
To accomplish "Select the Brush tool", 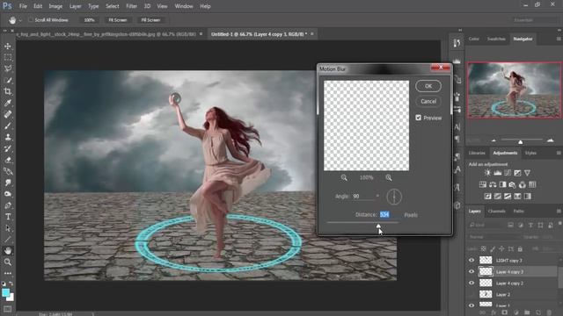I will click(x=8, y=126).
